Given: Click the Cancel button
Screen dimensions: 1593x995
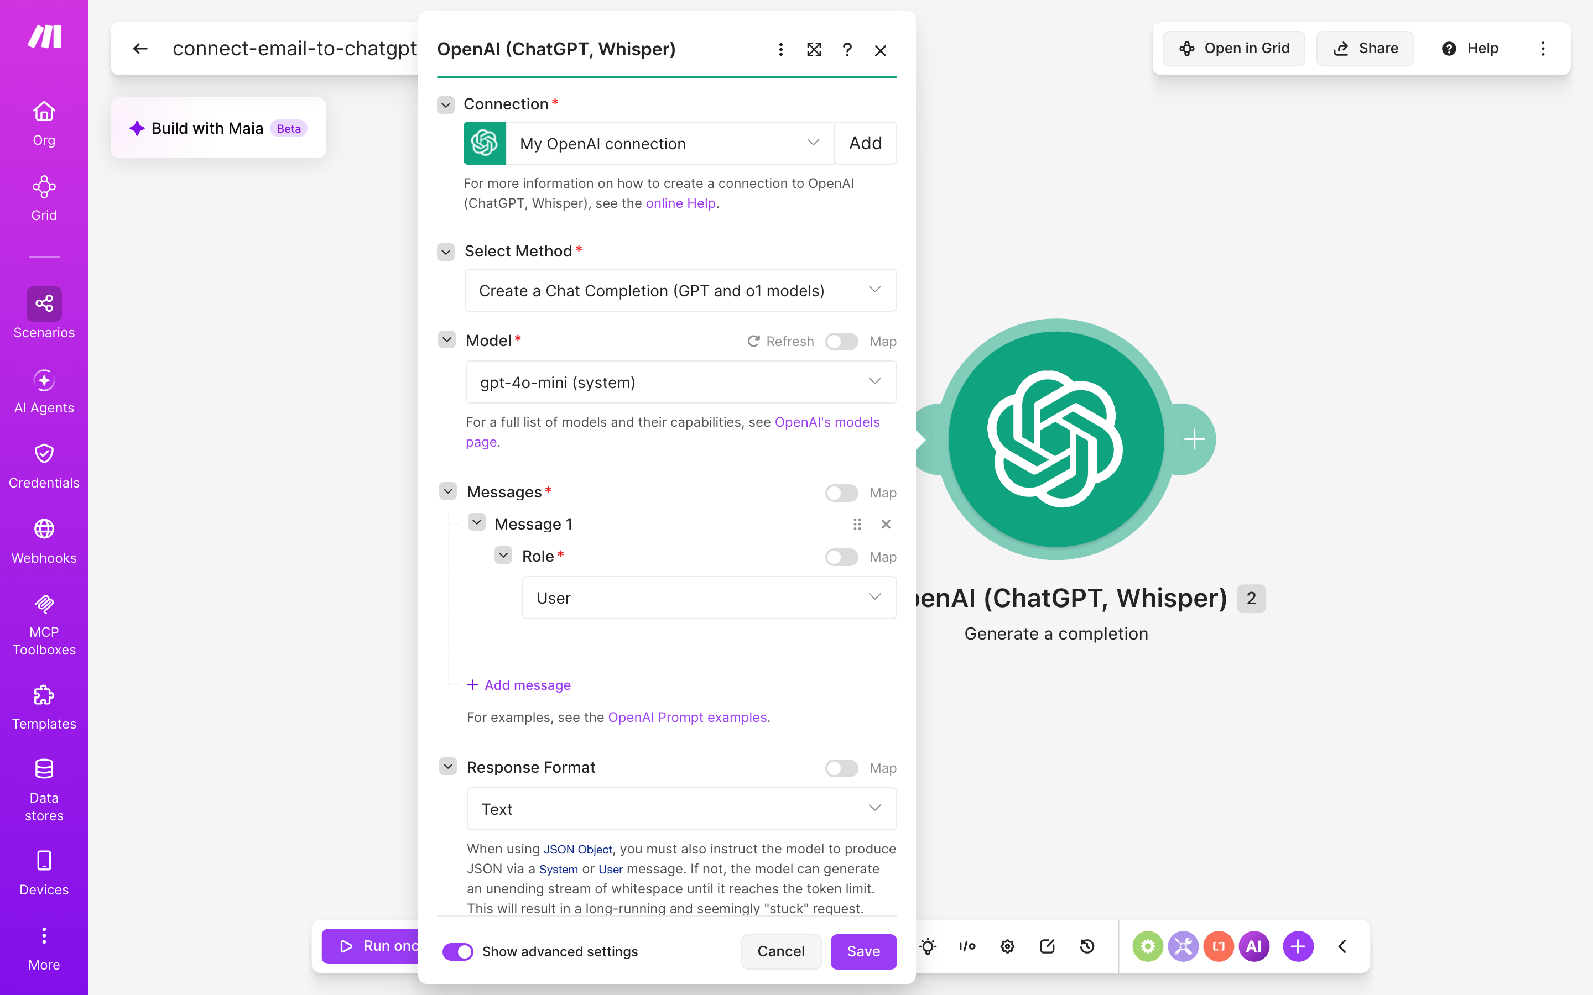Looking at the screenshot, I should pos(780,951).
